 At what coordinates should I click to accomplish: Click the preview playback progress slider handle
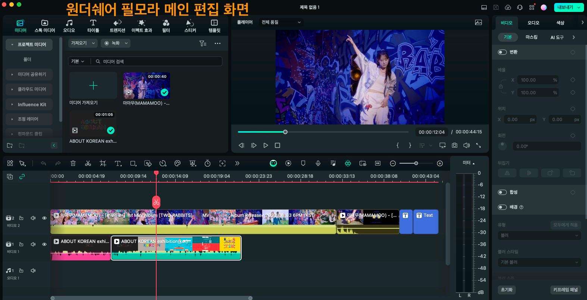285,132
